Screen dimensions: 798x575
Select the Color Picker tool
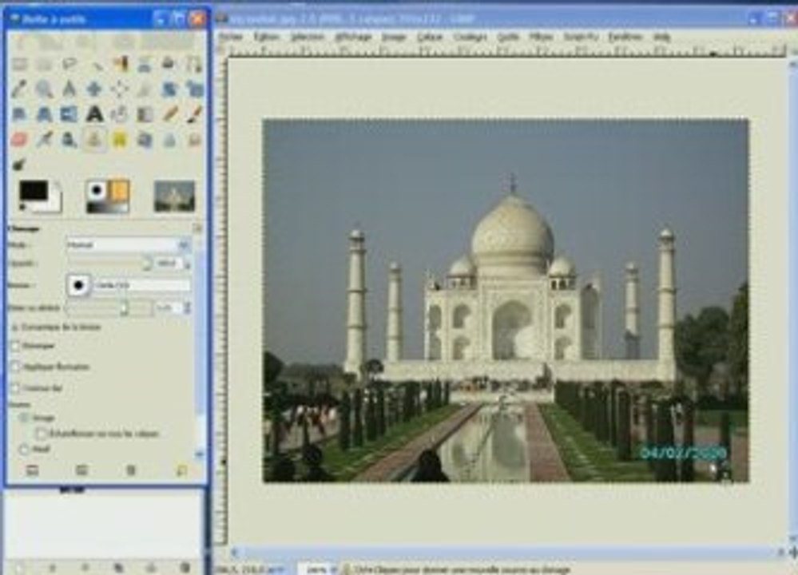click(20, 89)
